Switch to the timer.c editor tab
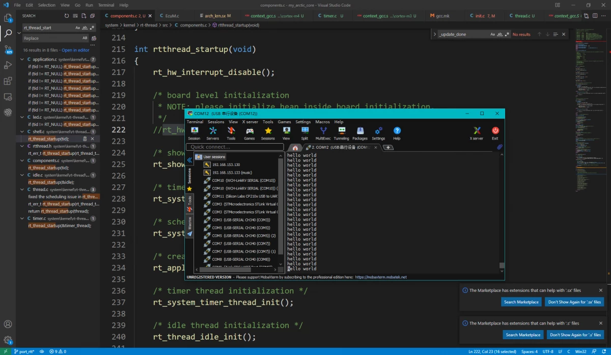Viewport: 611px width, 355px height. point(330,16)
